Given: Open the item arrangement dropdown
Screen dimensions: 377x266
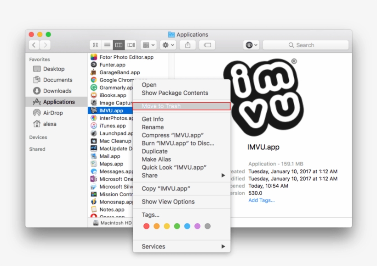Looking at the screenshot, I should 149,45.
